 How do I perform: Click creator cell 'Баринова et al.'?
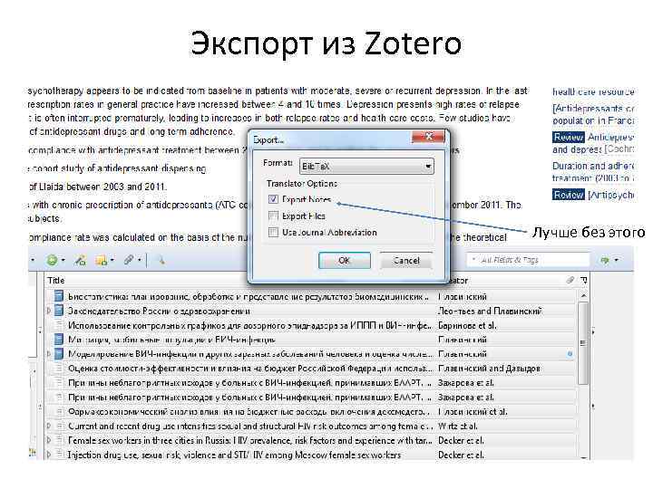[467, 325]
